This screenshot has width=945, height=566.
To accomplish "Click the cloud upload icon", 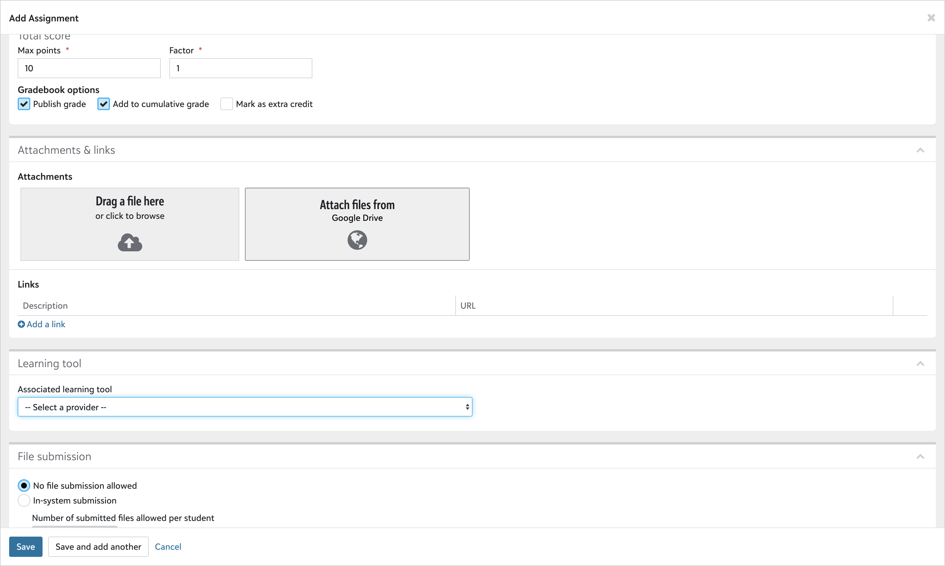I will (x=130, y=242).
